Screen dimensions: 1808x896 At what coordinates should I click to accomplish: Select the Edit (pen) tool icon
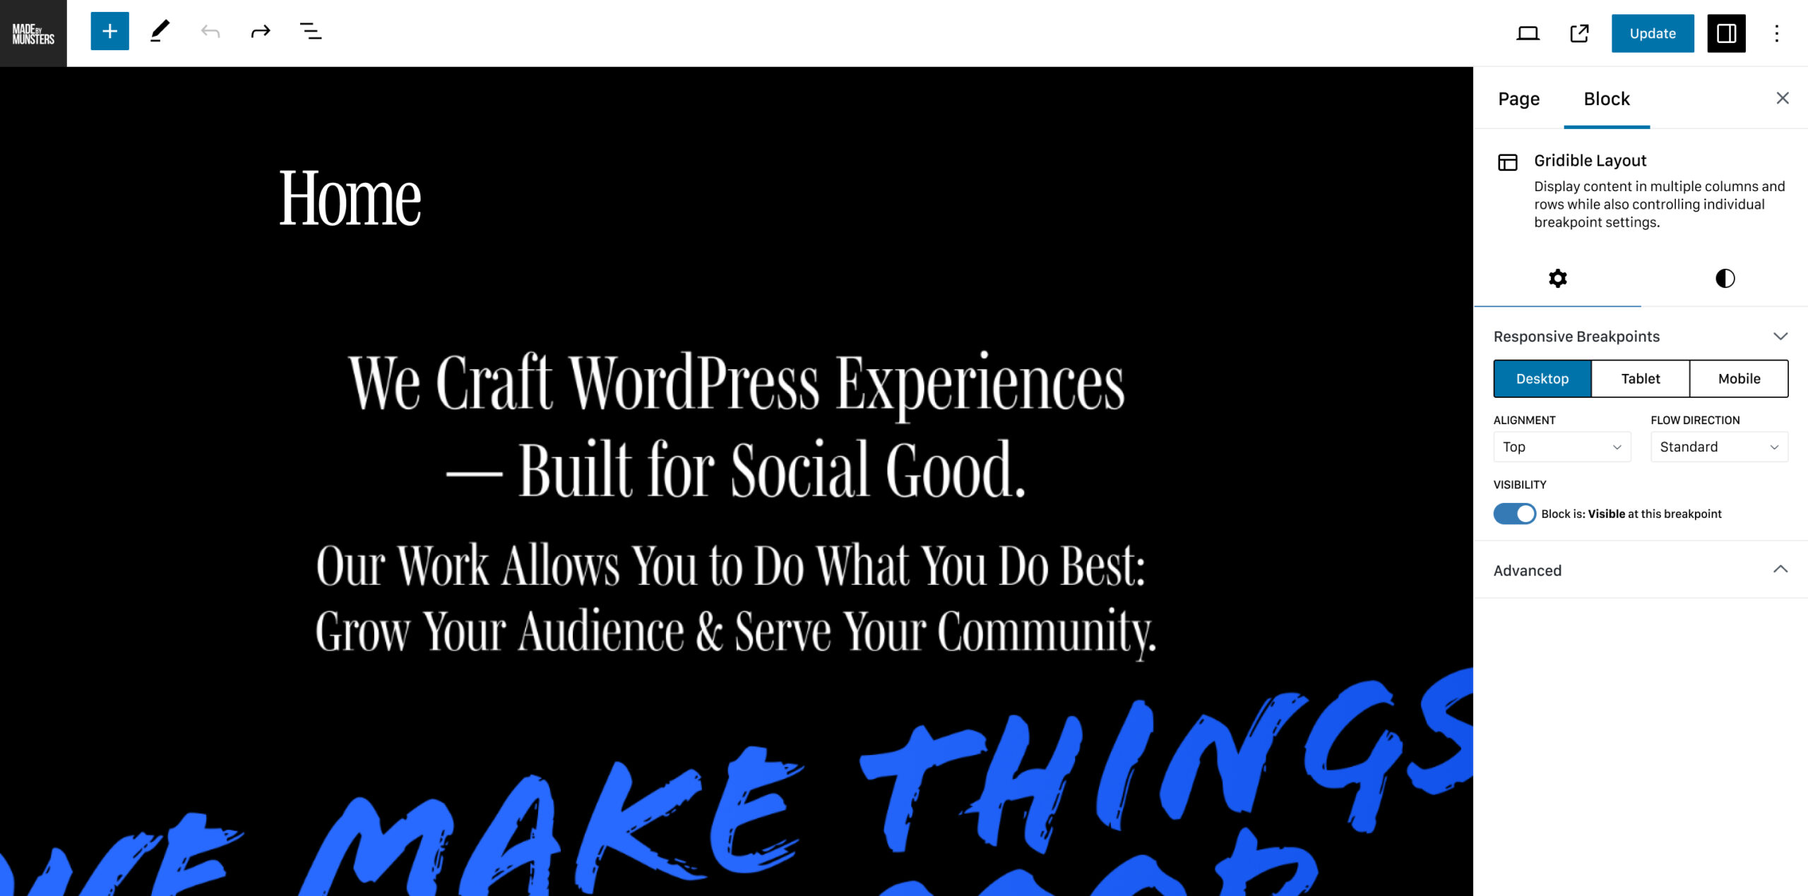click(160, 31)
